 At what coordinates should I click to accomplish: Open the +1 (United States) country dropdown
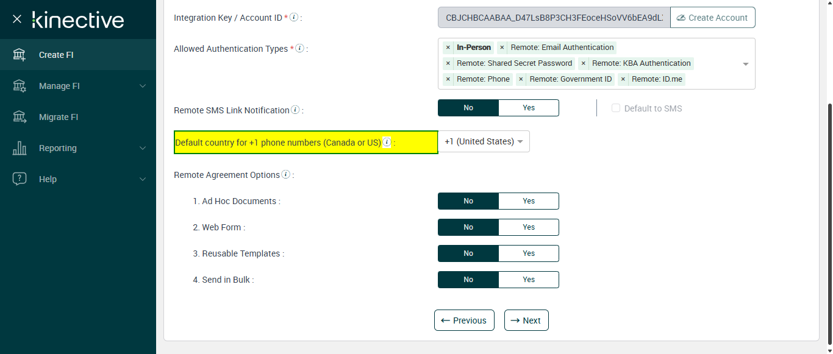click(x=484, y=141)
